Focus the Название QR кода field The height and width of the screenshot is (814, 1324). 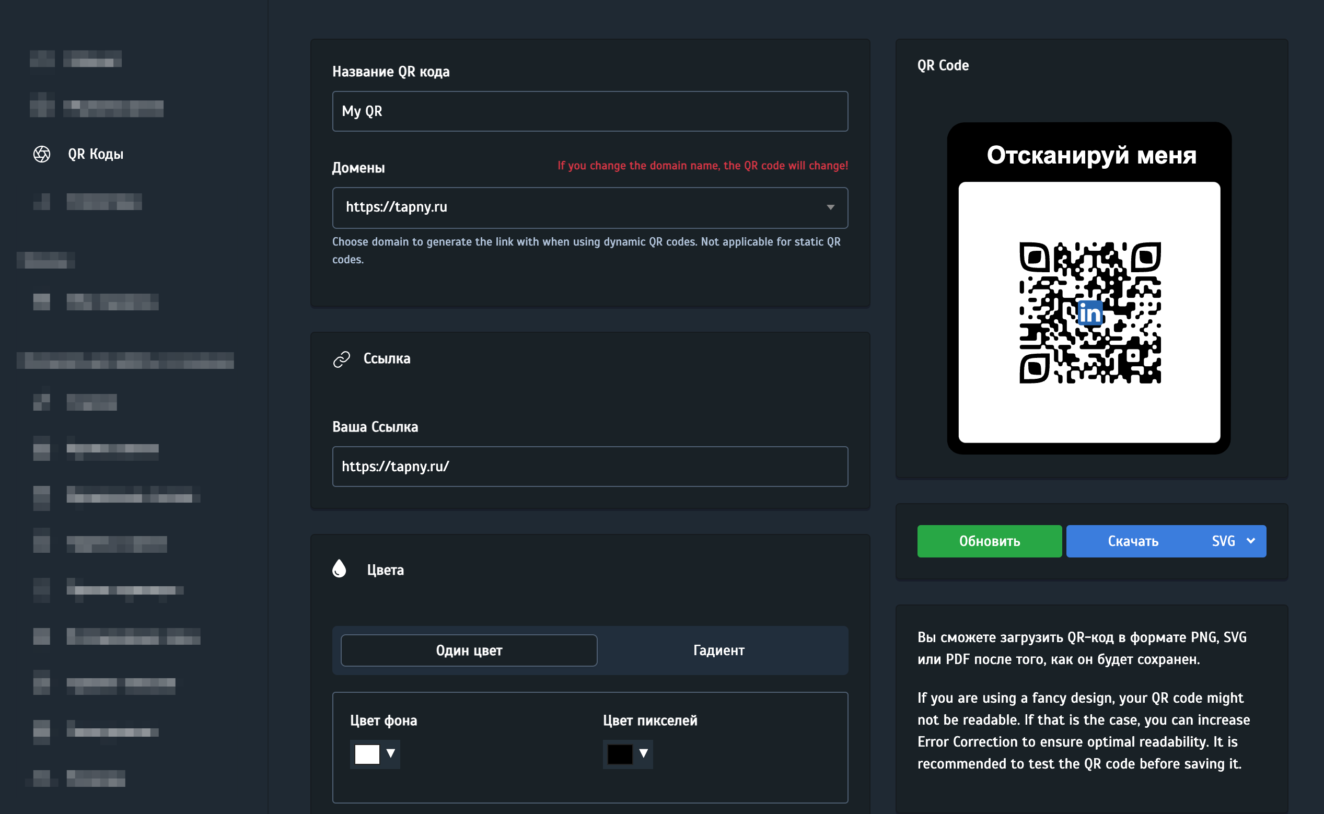point(589,111)
